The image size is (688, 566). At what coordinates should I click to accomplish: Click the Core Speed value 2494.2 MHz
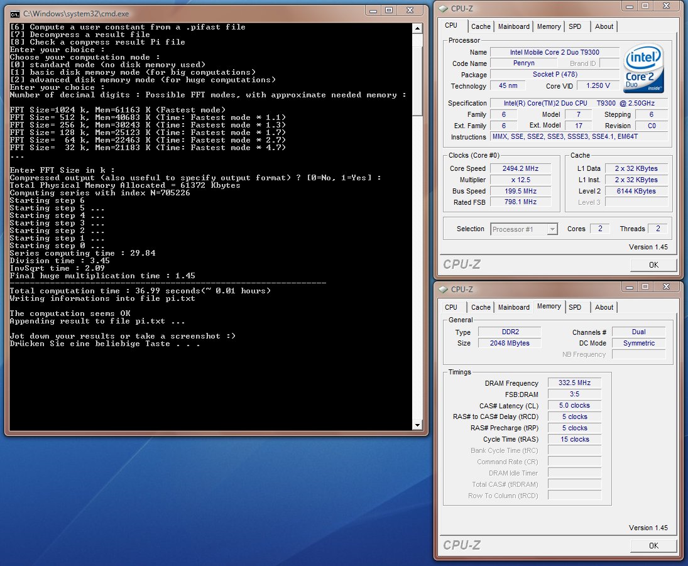click(x=520, y=168)
